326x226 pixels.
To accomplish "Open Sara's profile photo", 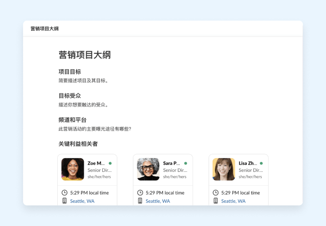I will coord(148,169).
